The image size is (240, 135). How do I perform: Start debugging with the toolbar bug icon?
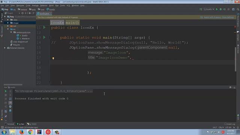(x=220, y=9)
